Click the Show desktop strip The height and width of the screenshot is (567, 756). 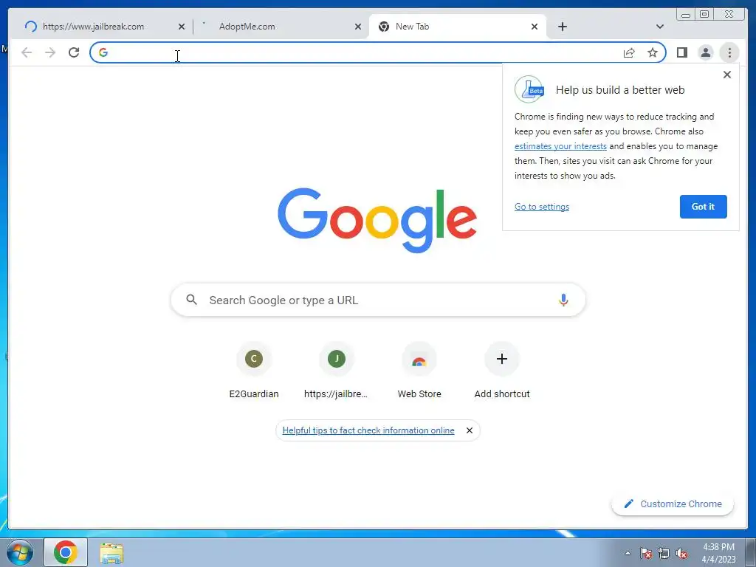click(x=751, y=552)
